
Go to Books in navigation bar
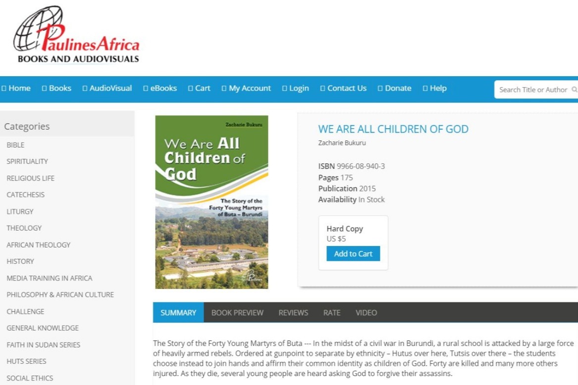click(x=60, y=88)
